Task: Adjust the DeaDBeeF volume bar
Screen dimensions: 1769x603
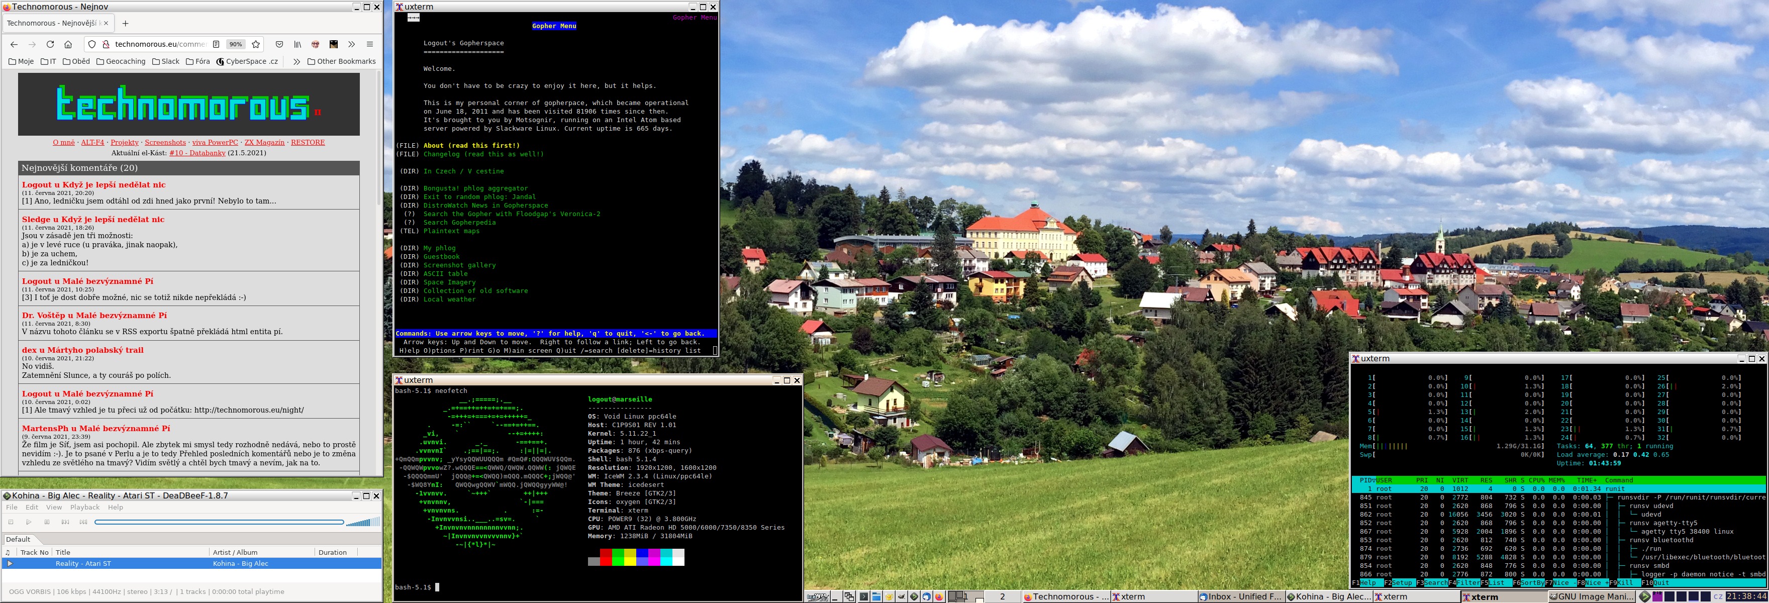Action: (362, 522)
